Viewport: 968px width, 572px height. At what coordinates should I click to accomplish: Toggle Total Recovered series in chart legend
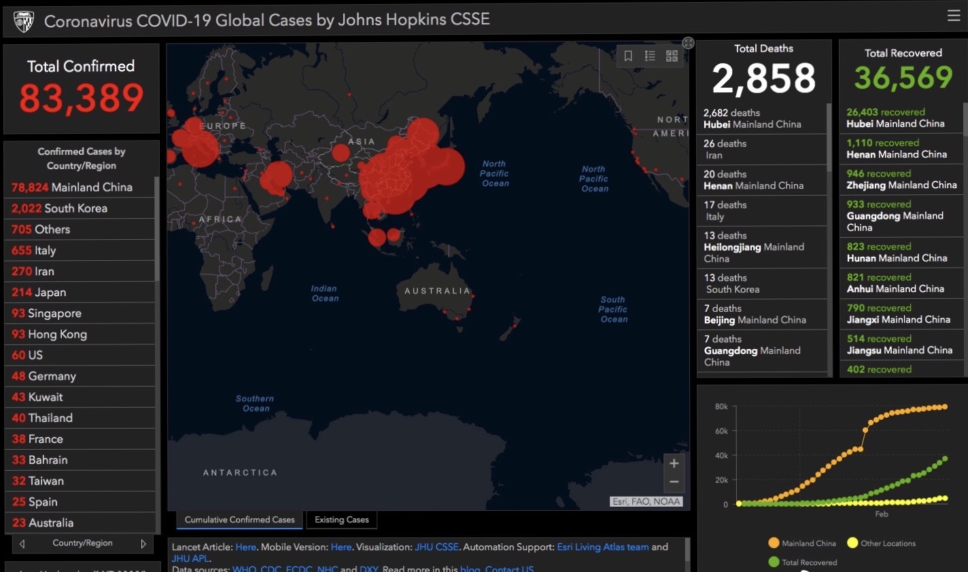803,562
